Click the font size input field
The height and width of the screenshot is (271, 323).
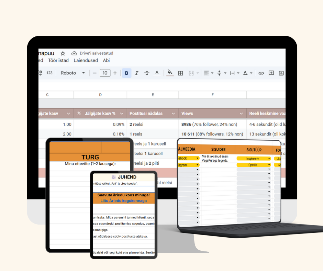pos(105,73)
